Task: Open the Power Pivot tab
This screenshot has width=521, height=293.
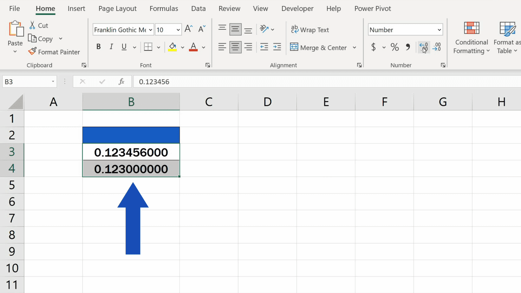Action: click(373, 9)
